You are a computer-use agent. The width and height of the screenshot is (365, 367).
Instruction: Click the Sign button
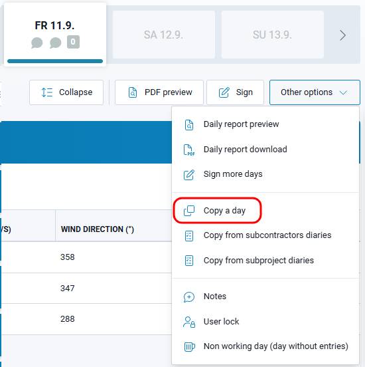pos(235,92)
